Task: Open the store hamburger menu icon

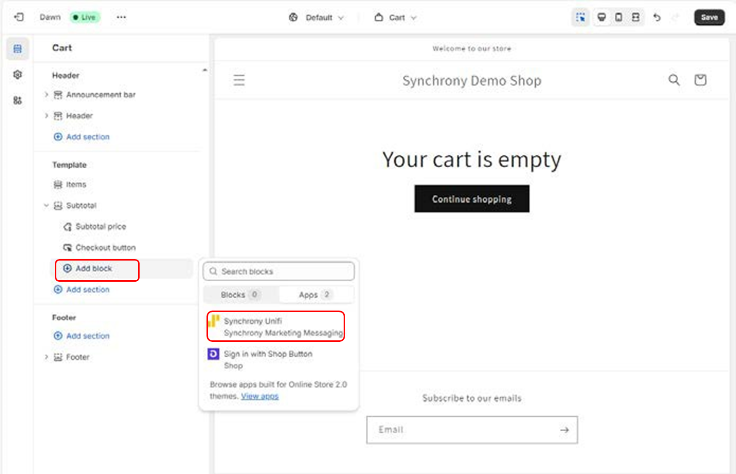Action: (239, 80)
